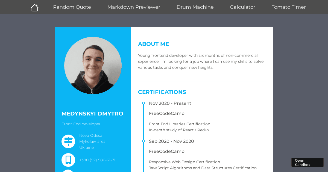The image size is (328, 172).
Task: Click the ABOUT ME heading
Action: pyautogui.click(x=153, y=44)
